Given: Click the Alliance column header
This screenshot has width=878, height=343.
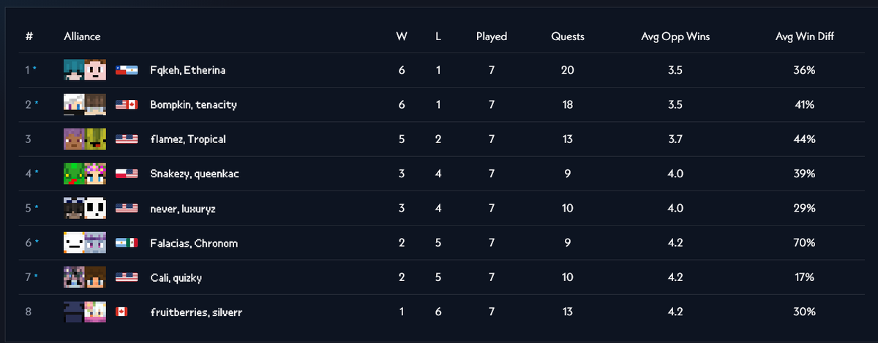Looking at the screenshot, I should 82,36.
